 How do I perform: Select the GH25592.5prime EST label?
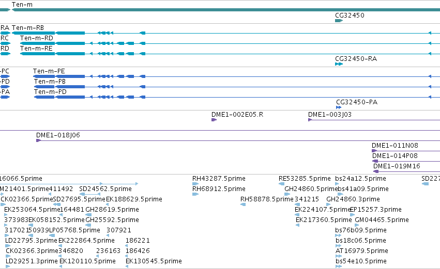click(x=112, y=220)
